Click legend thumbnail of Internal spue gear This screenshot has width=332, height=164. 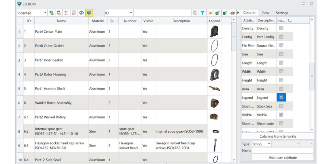point(215,131)
